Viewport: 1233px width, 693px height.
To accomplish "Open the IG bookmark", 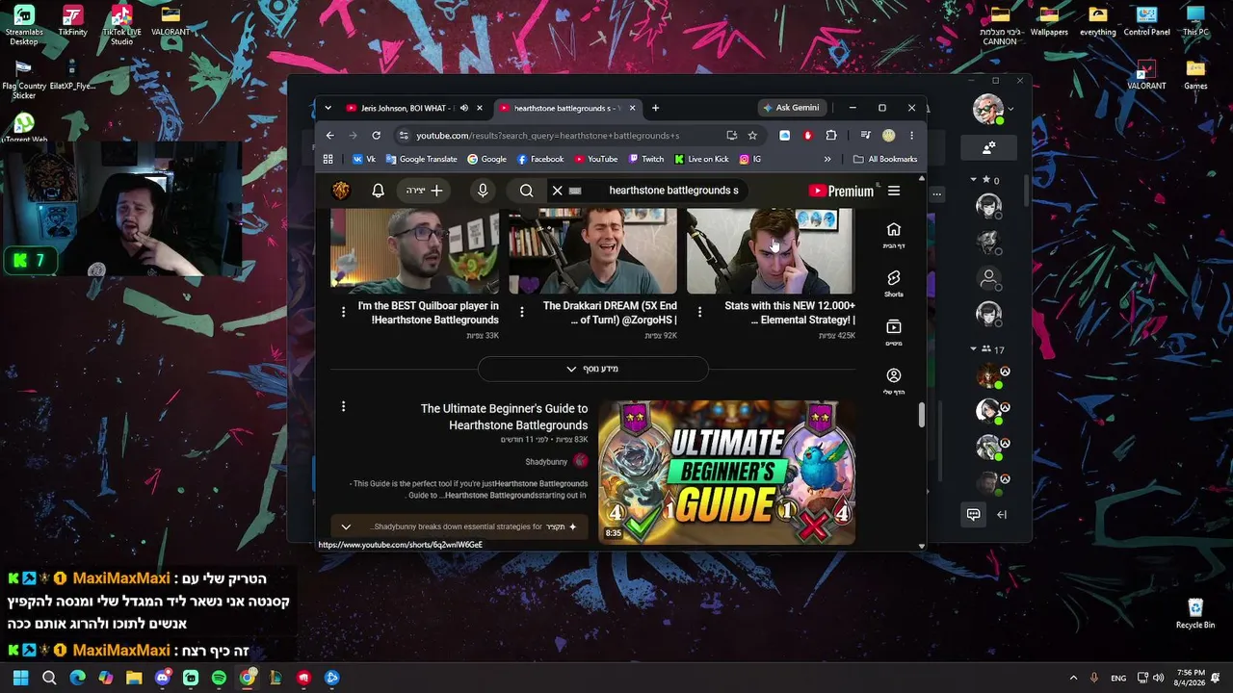I will coord(750,159).
